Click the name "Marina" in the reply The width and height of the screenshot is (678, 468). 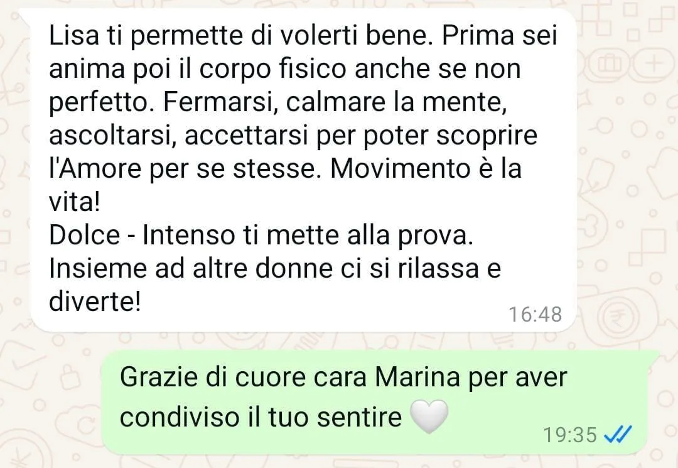417,377
